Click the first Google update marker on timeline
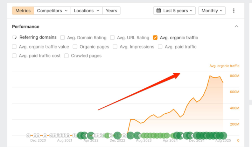This screenshot has width=252, height=147. tap(29, 135)
